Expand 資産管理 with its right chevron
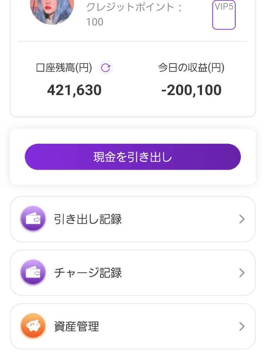Viewport: 264px width, 354px height. tap(242, 326)
